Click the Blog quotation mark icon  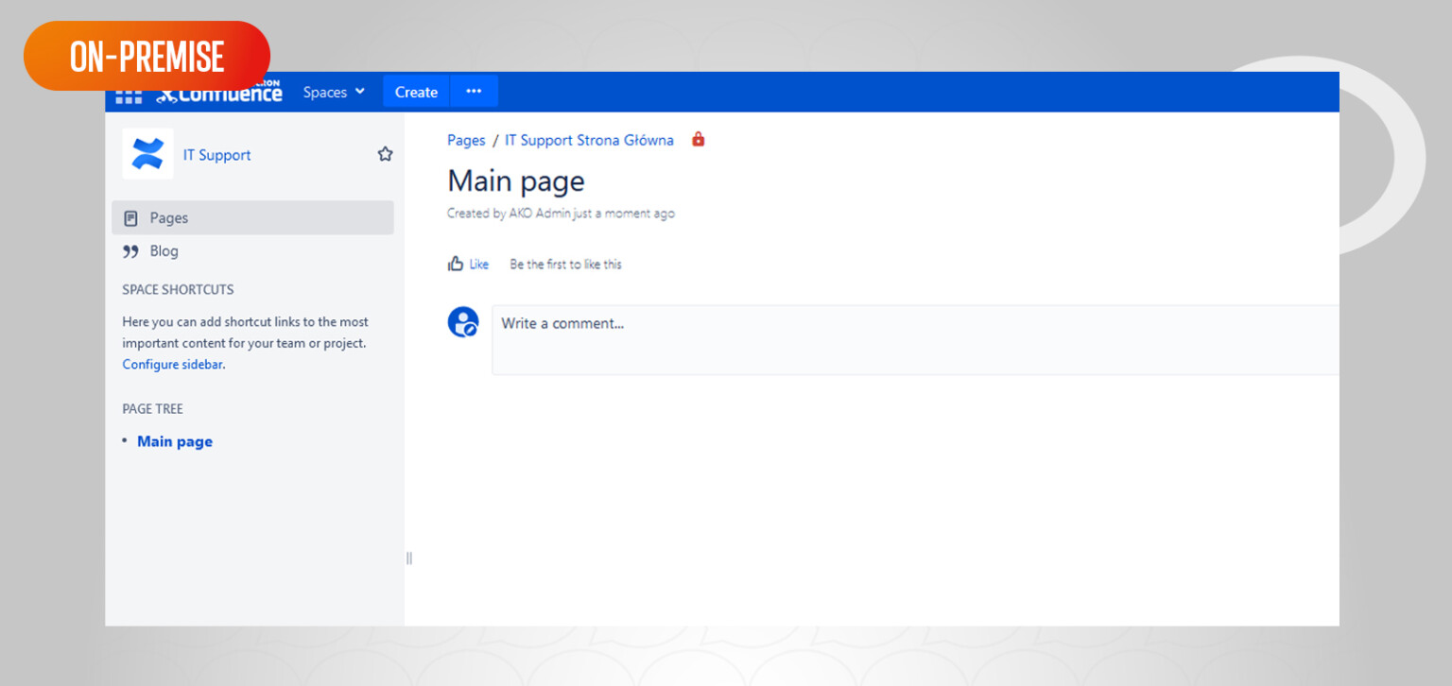tap(130, 251)
